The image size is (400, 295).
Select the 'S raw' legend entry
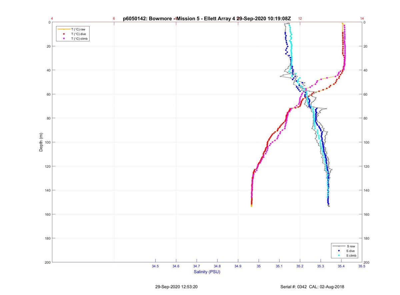click(x=344, y=246)
